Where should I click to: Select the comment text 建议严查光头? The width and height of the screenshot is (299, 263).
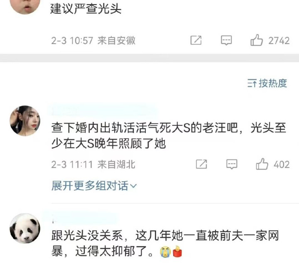86,9
